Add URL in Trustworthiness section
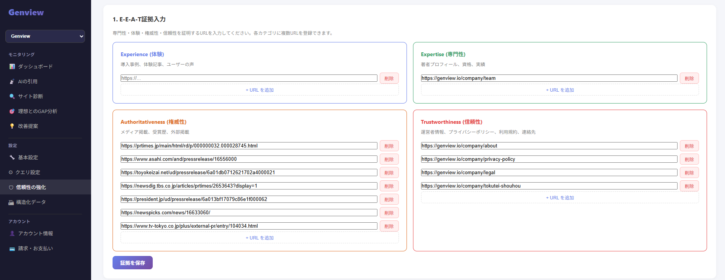This screenshot has width=725, height=280. (560, 198)
